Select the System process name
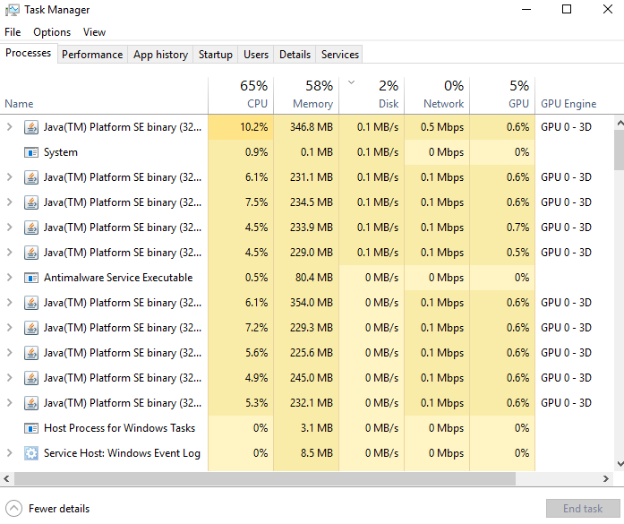The width and height of the screenshot is (624, 524). 61,152
